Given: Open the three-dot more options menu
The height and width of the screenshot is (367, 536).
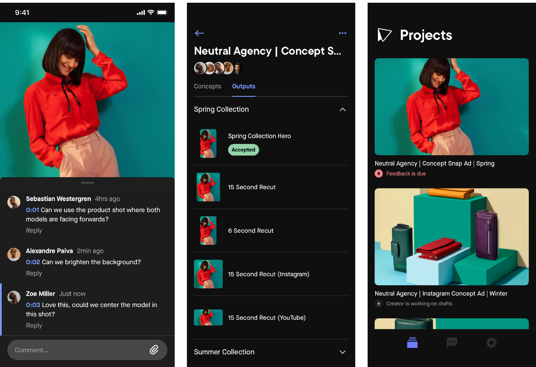Looking at the screenshot, I should [x=342, y=33].
